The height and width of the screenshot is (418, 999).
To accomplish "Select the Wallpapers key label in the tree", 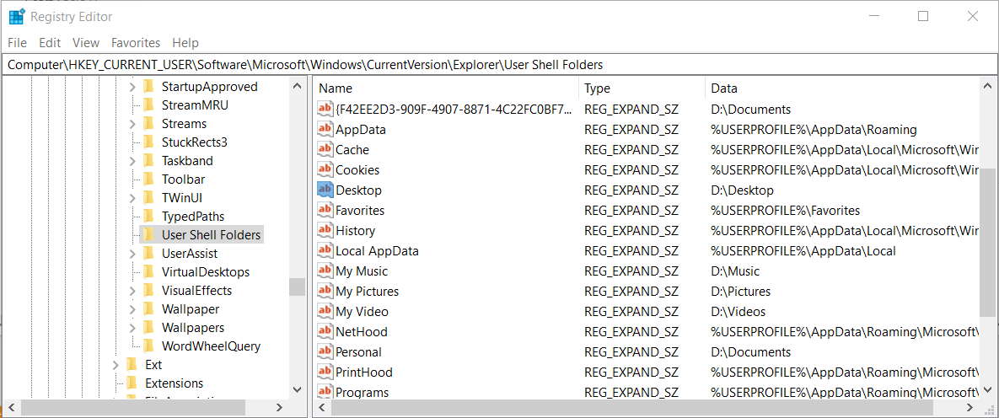I will click(192, 328).
